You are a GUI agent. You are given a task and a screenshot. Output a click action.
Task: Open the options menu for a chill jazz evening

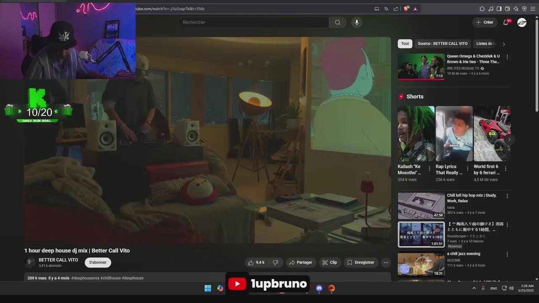(x=507, y=255)
